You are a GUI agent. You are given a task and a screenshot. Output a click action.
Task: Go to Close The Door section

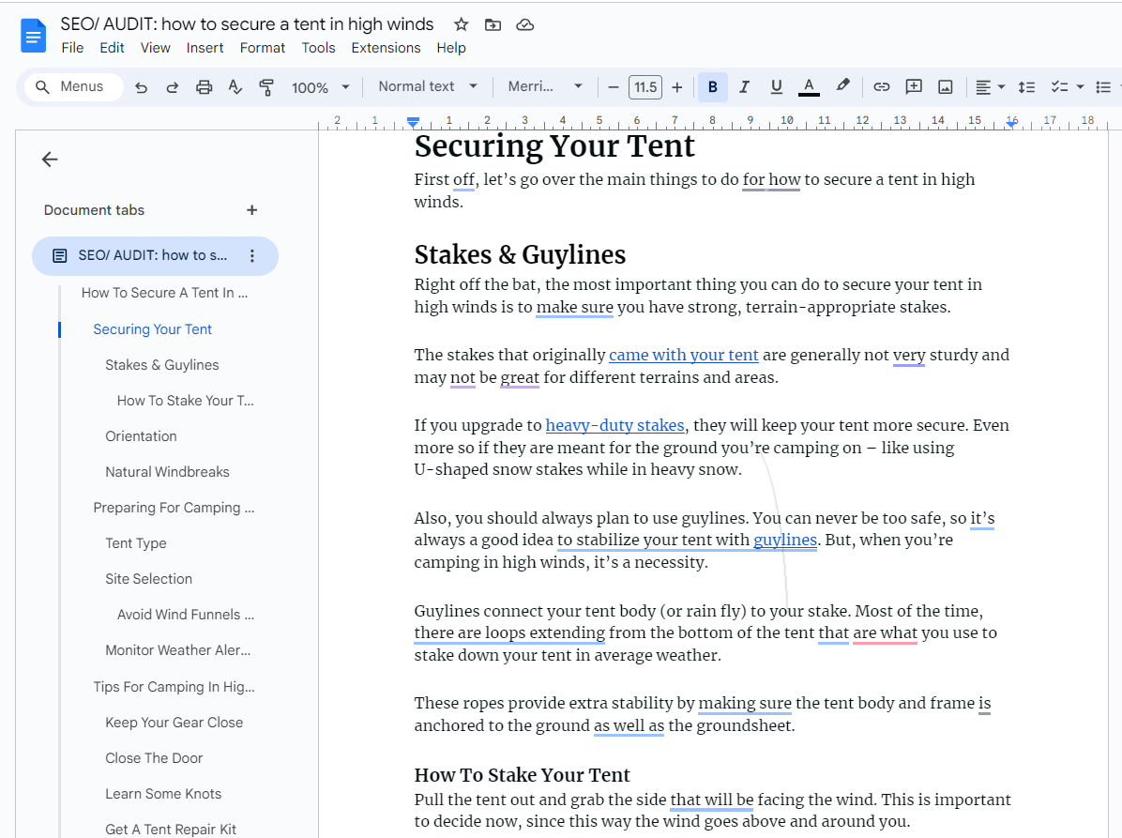pyautogui.click(x=154, y=758)
